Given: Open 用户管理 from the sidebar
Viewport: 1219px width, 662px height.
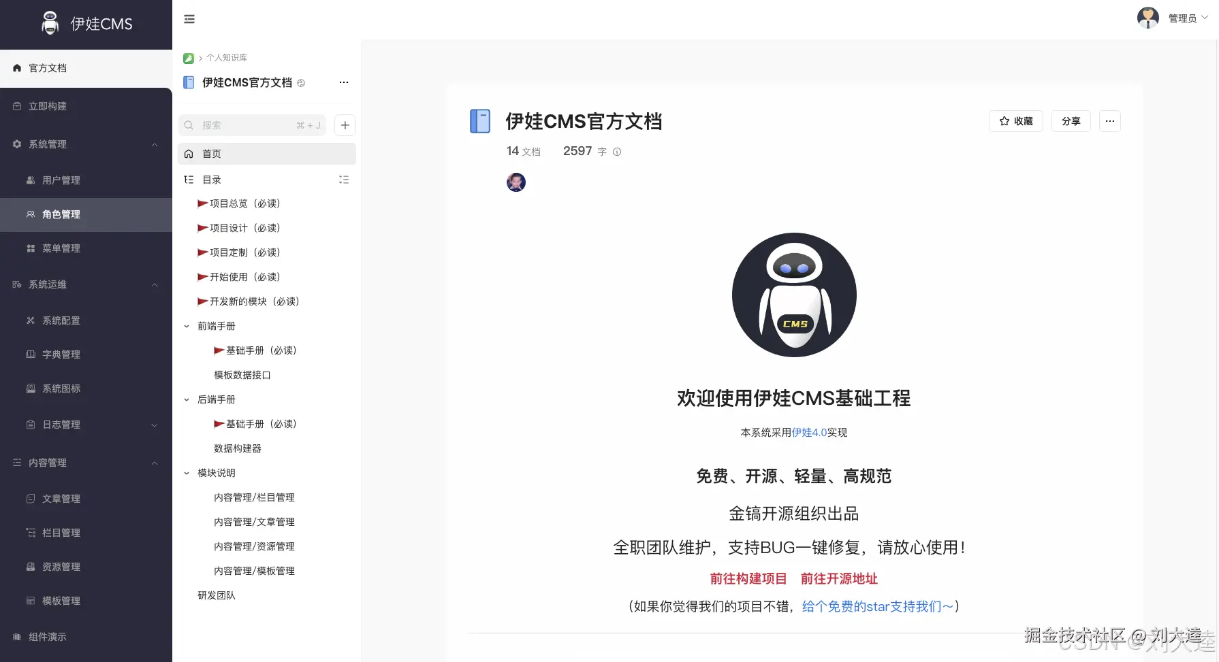Looking at the screenshot, I should click(60, 180).
